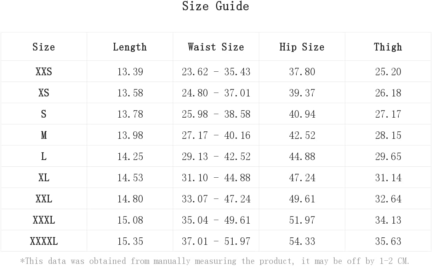Select the Size column header
432x266 pixels.
44,47
